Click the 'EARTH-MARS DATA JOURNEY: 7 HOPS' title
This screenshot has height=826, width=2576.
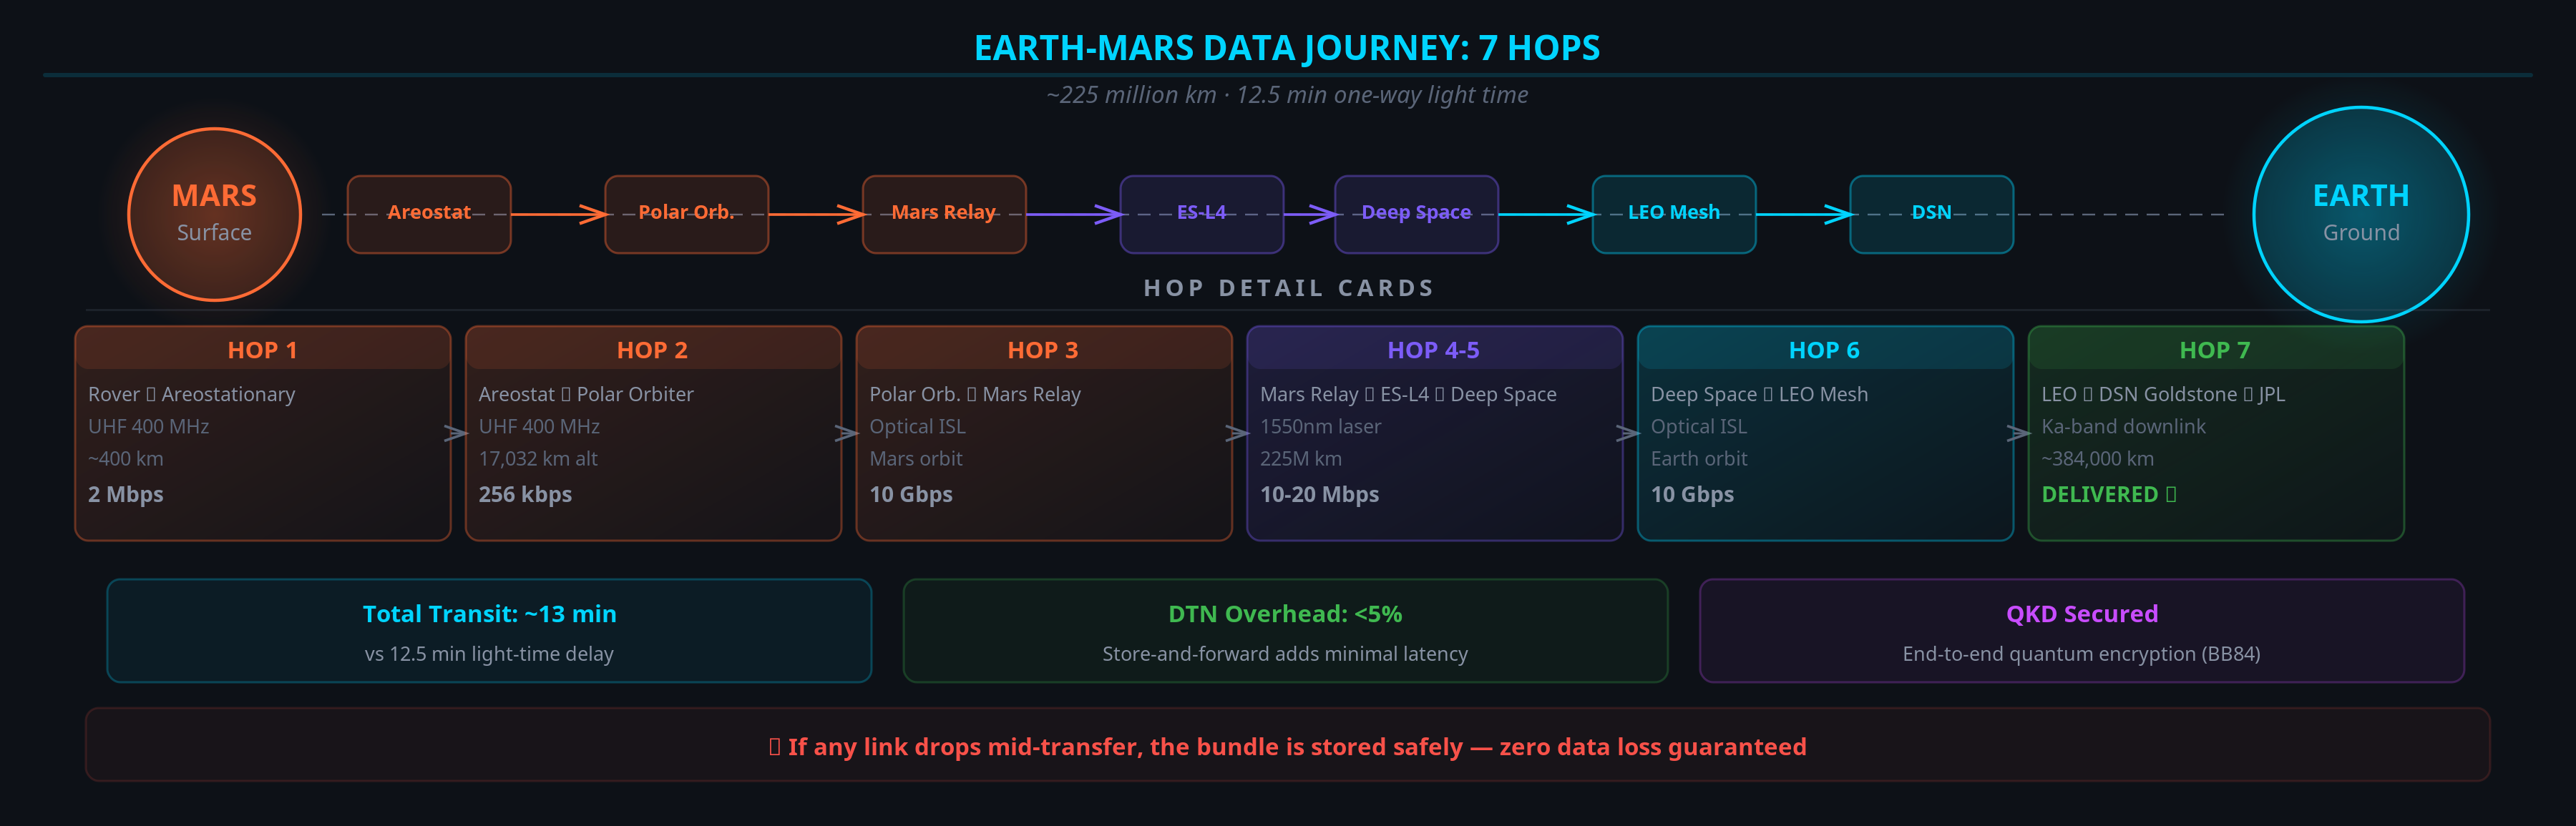pyautogui.click(x=1287, y=47)
